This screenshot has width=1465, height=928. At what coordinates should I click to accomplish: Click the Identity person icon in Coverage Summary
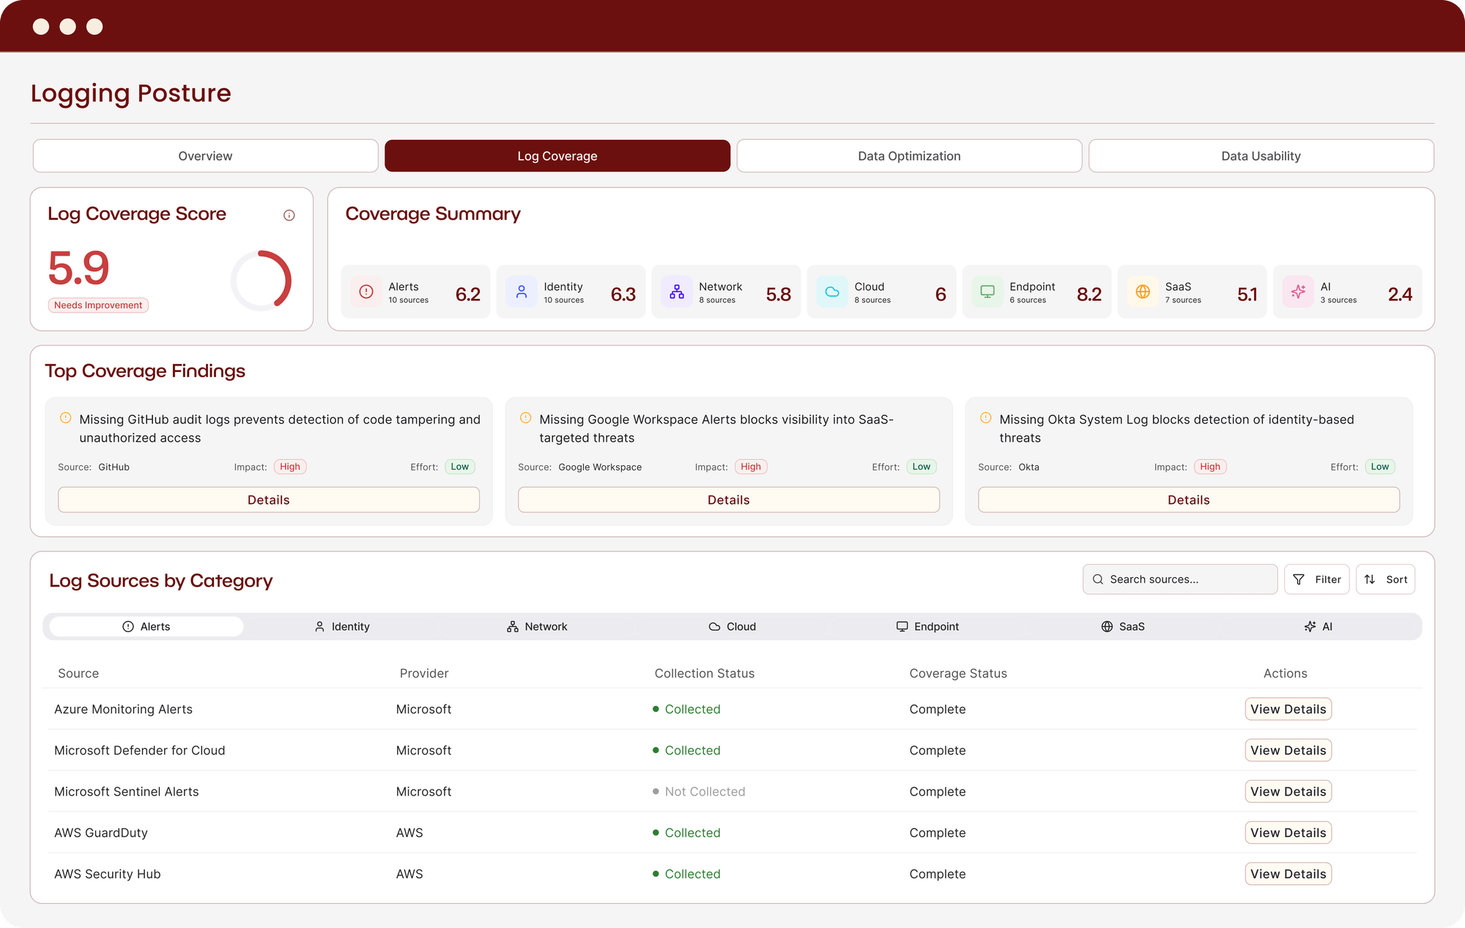[x=522, y=292]
